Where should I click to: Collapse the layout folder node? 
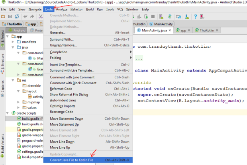coord(18,91)
